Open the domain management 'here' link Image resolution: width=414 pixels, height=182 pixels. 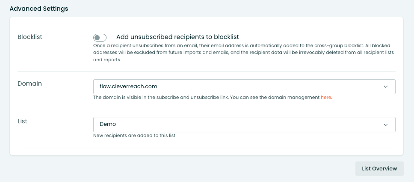point(326,97)
